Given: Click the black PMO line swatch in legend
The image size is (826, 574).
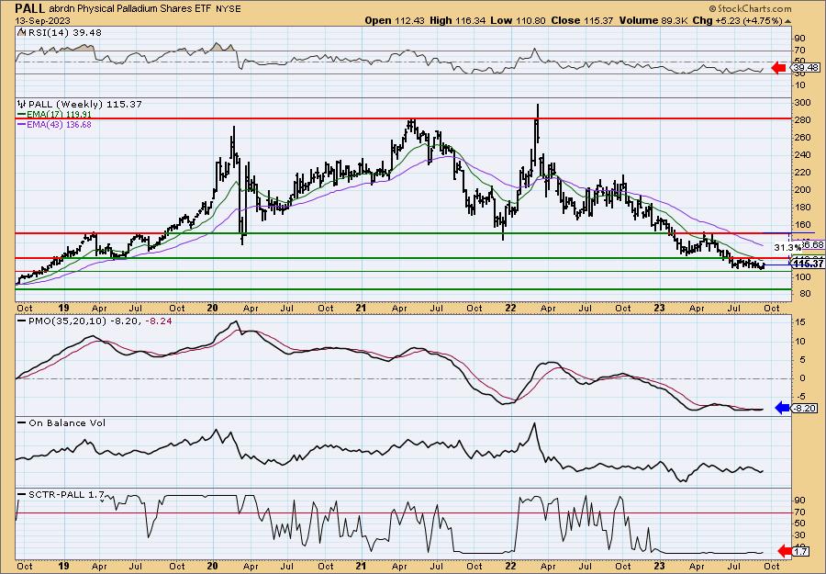Looking at the screenshot, I should click(22, 321).
